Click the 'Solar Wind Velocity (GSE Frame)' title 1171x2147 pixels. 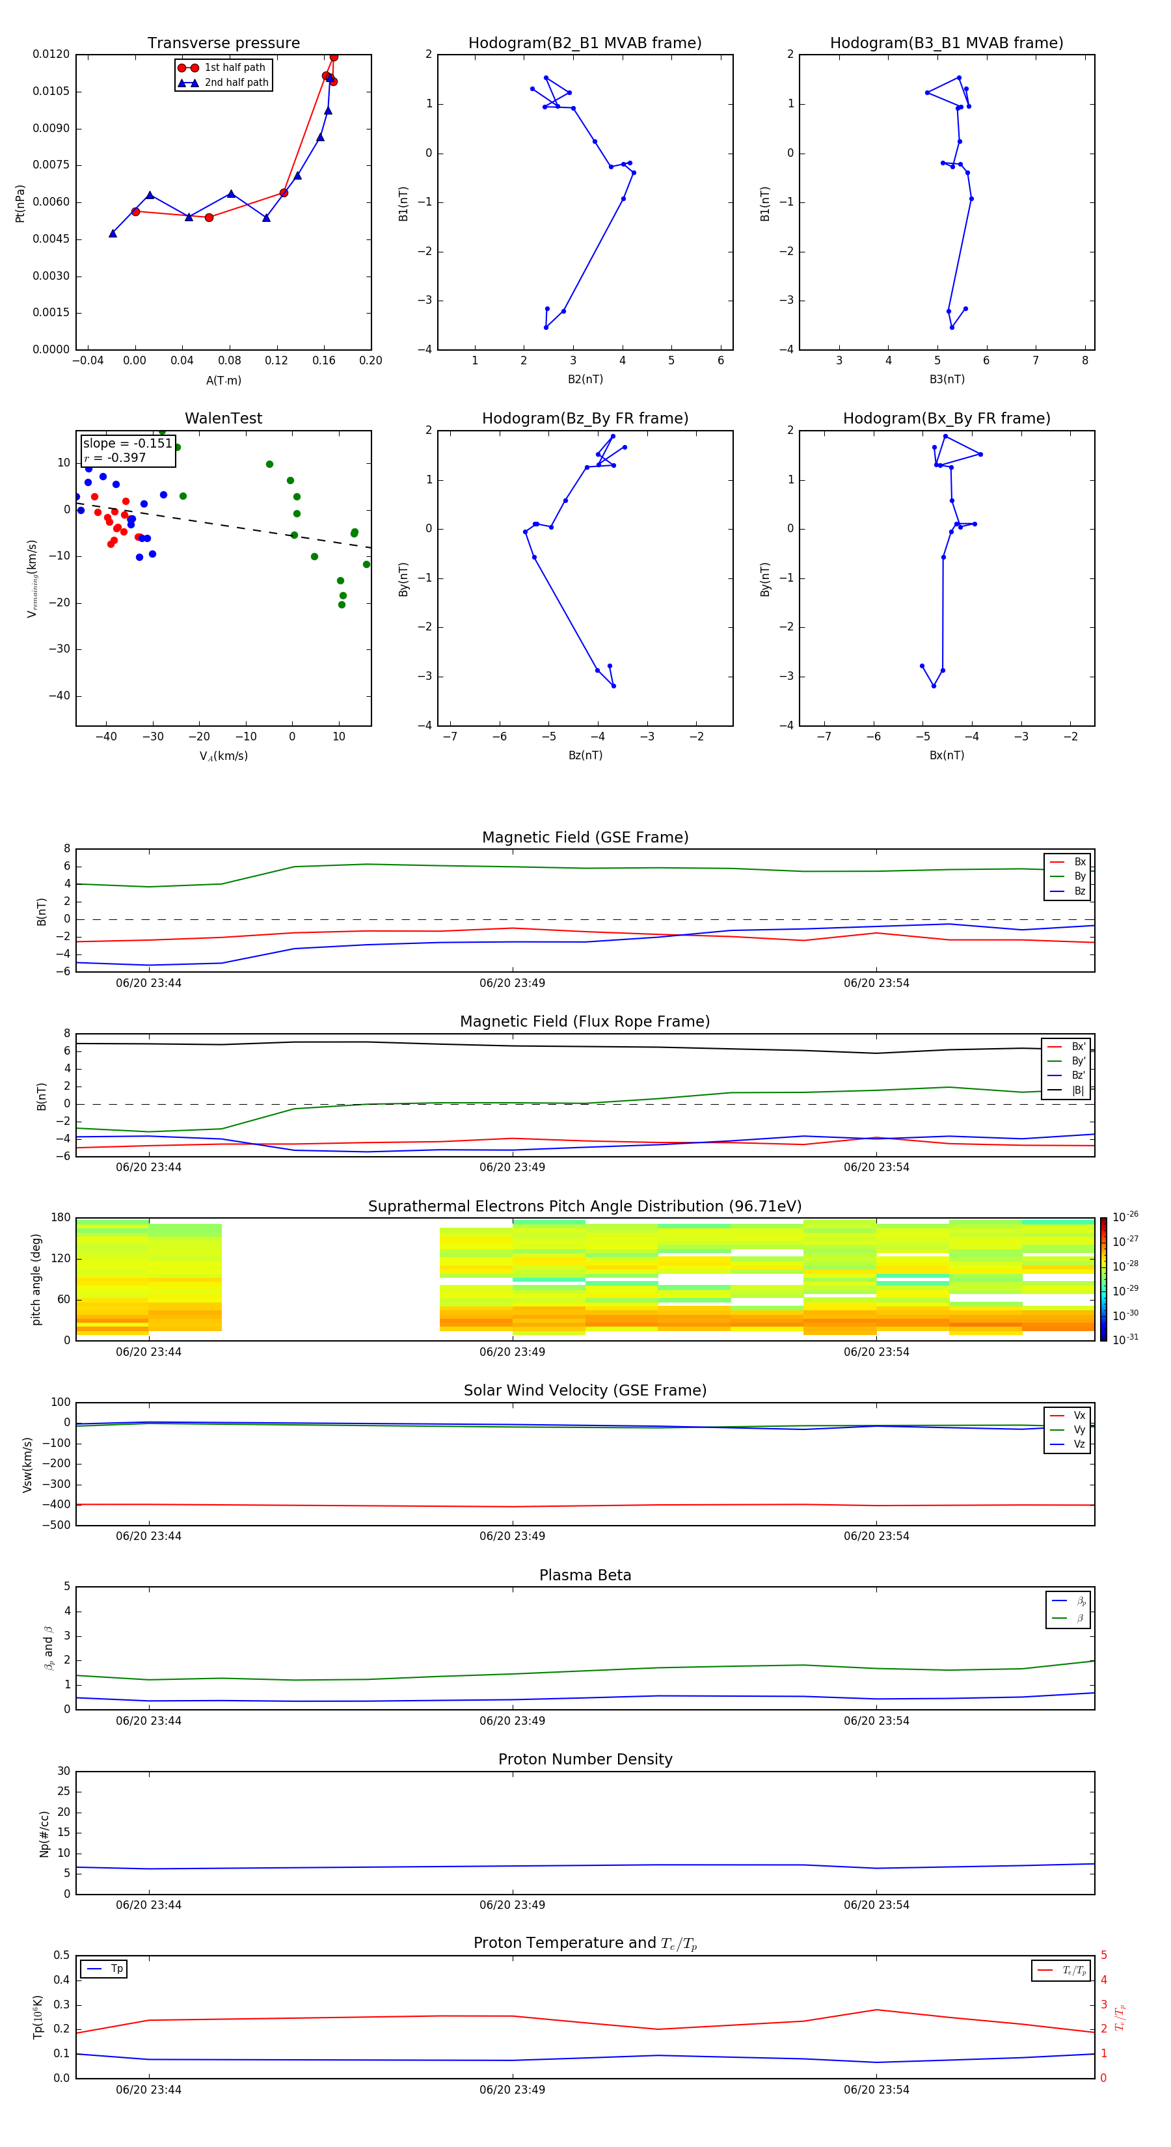coord(585,1391)
